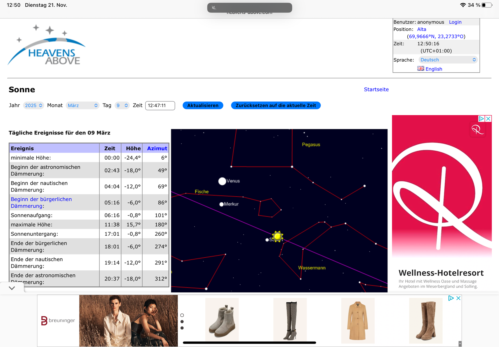Sort by the Azimut column header

157,148
